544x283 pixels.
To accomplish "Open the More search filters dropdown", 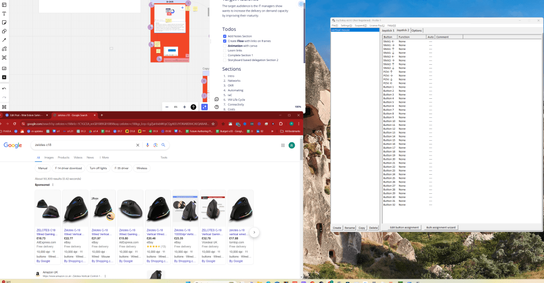I will (x=104, y=158).
